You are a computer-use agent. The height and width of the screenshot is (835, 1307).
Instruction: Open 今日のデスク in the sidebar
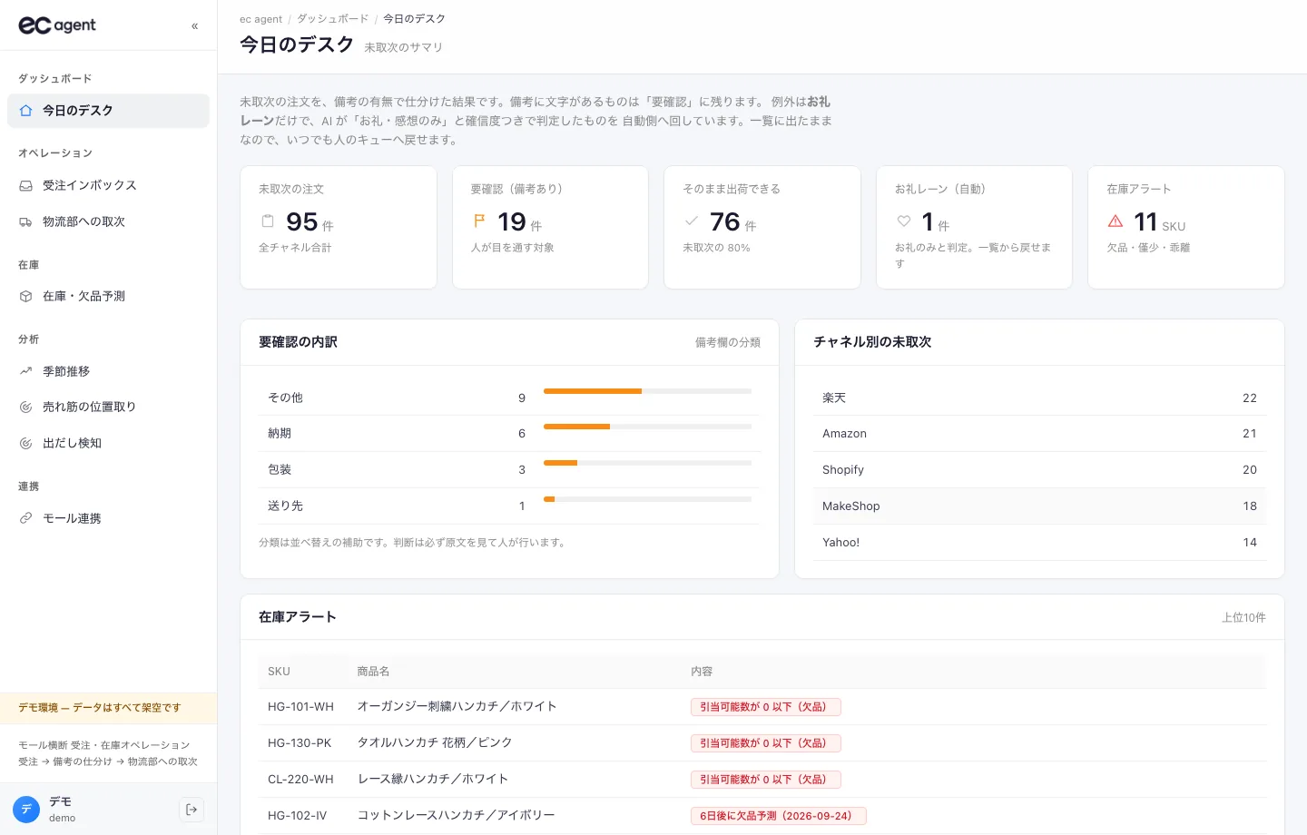[x=108, y=111]
